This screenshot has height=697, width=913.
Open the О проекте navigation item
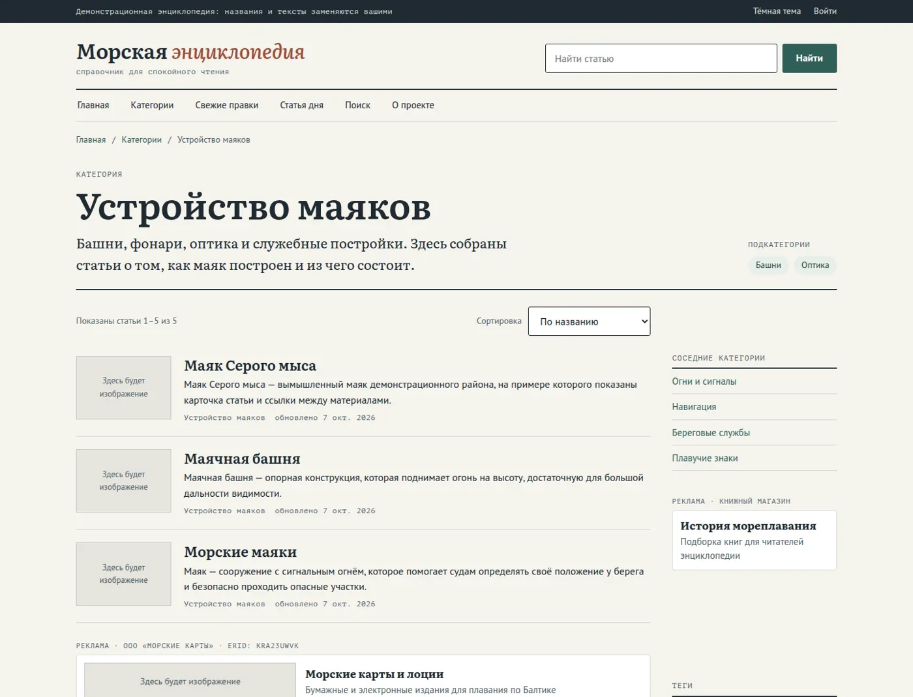[413, 105]
